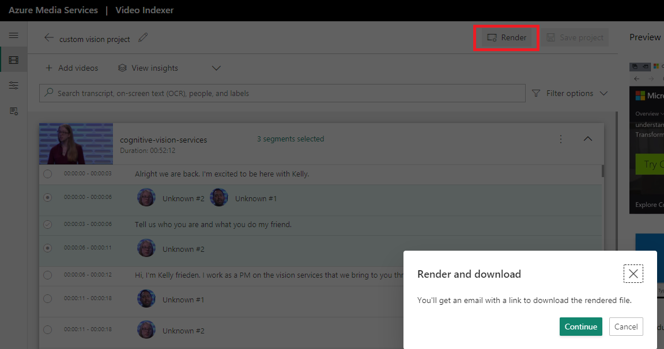The width and height of the screenshot is (664, 349).
Task: Click the segment list scrollbar
Action: (603, 171)
